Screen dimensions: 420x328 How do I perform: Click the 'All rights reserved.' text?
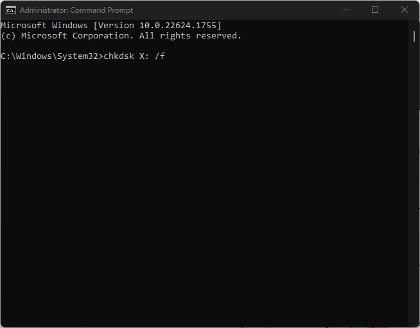tap(190, 36)
